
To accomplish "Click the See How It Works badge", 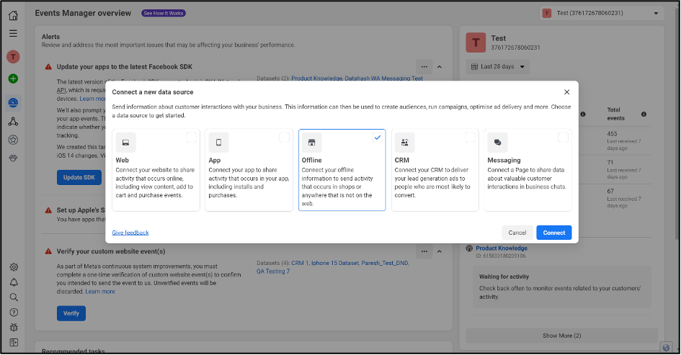I will [164, 13].
